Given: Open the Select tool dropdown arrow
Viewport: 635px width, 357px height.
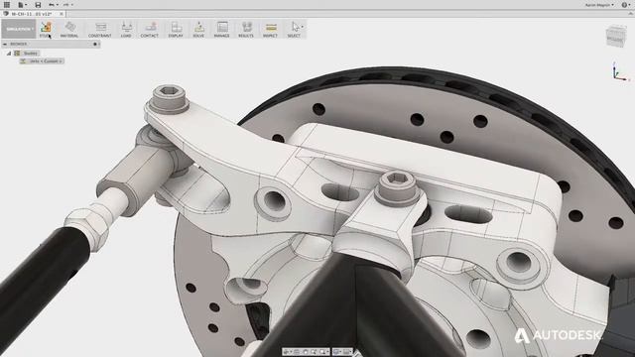Looking at the screenshot, I should (x=302, y=27).
